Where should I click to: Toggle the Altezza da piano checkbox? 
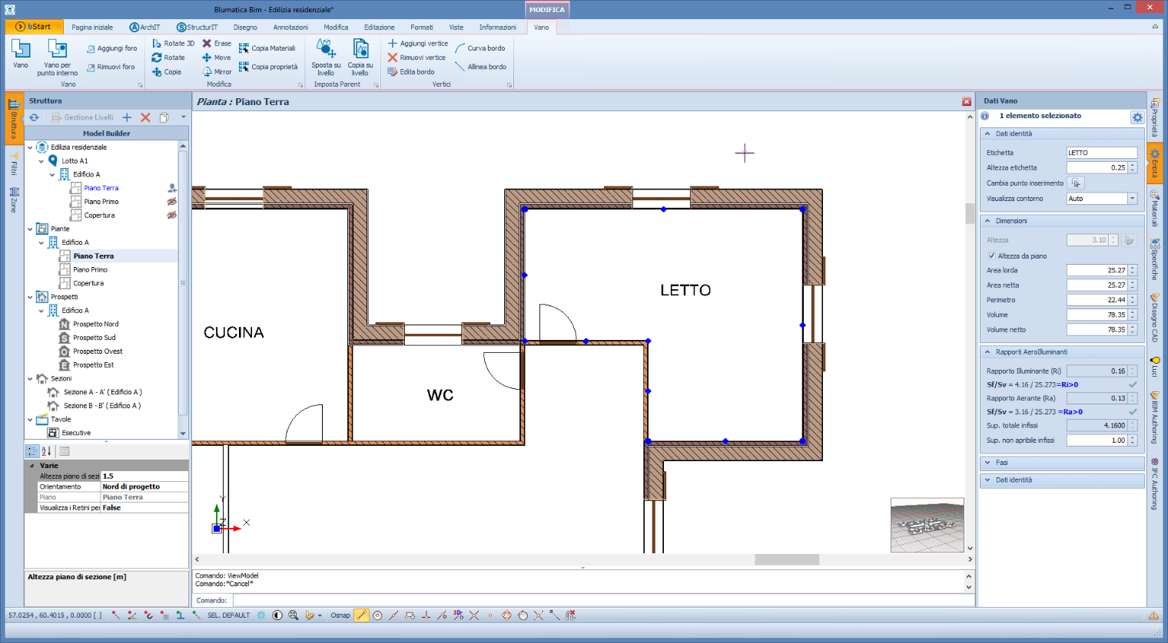[x=991, y=256]
